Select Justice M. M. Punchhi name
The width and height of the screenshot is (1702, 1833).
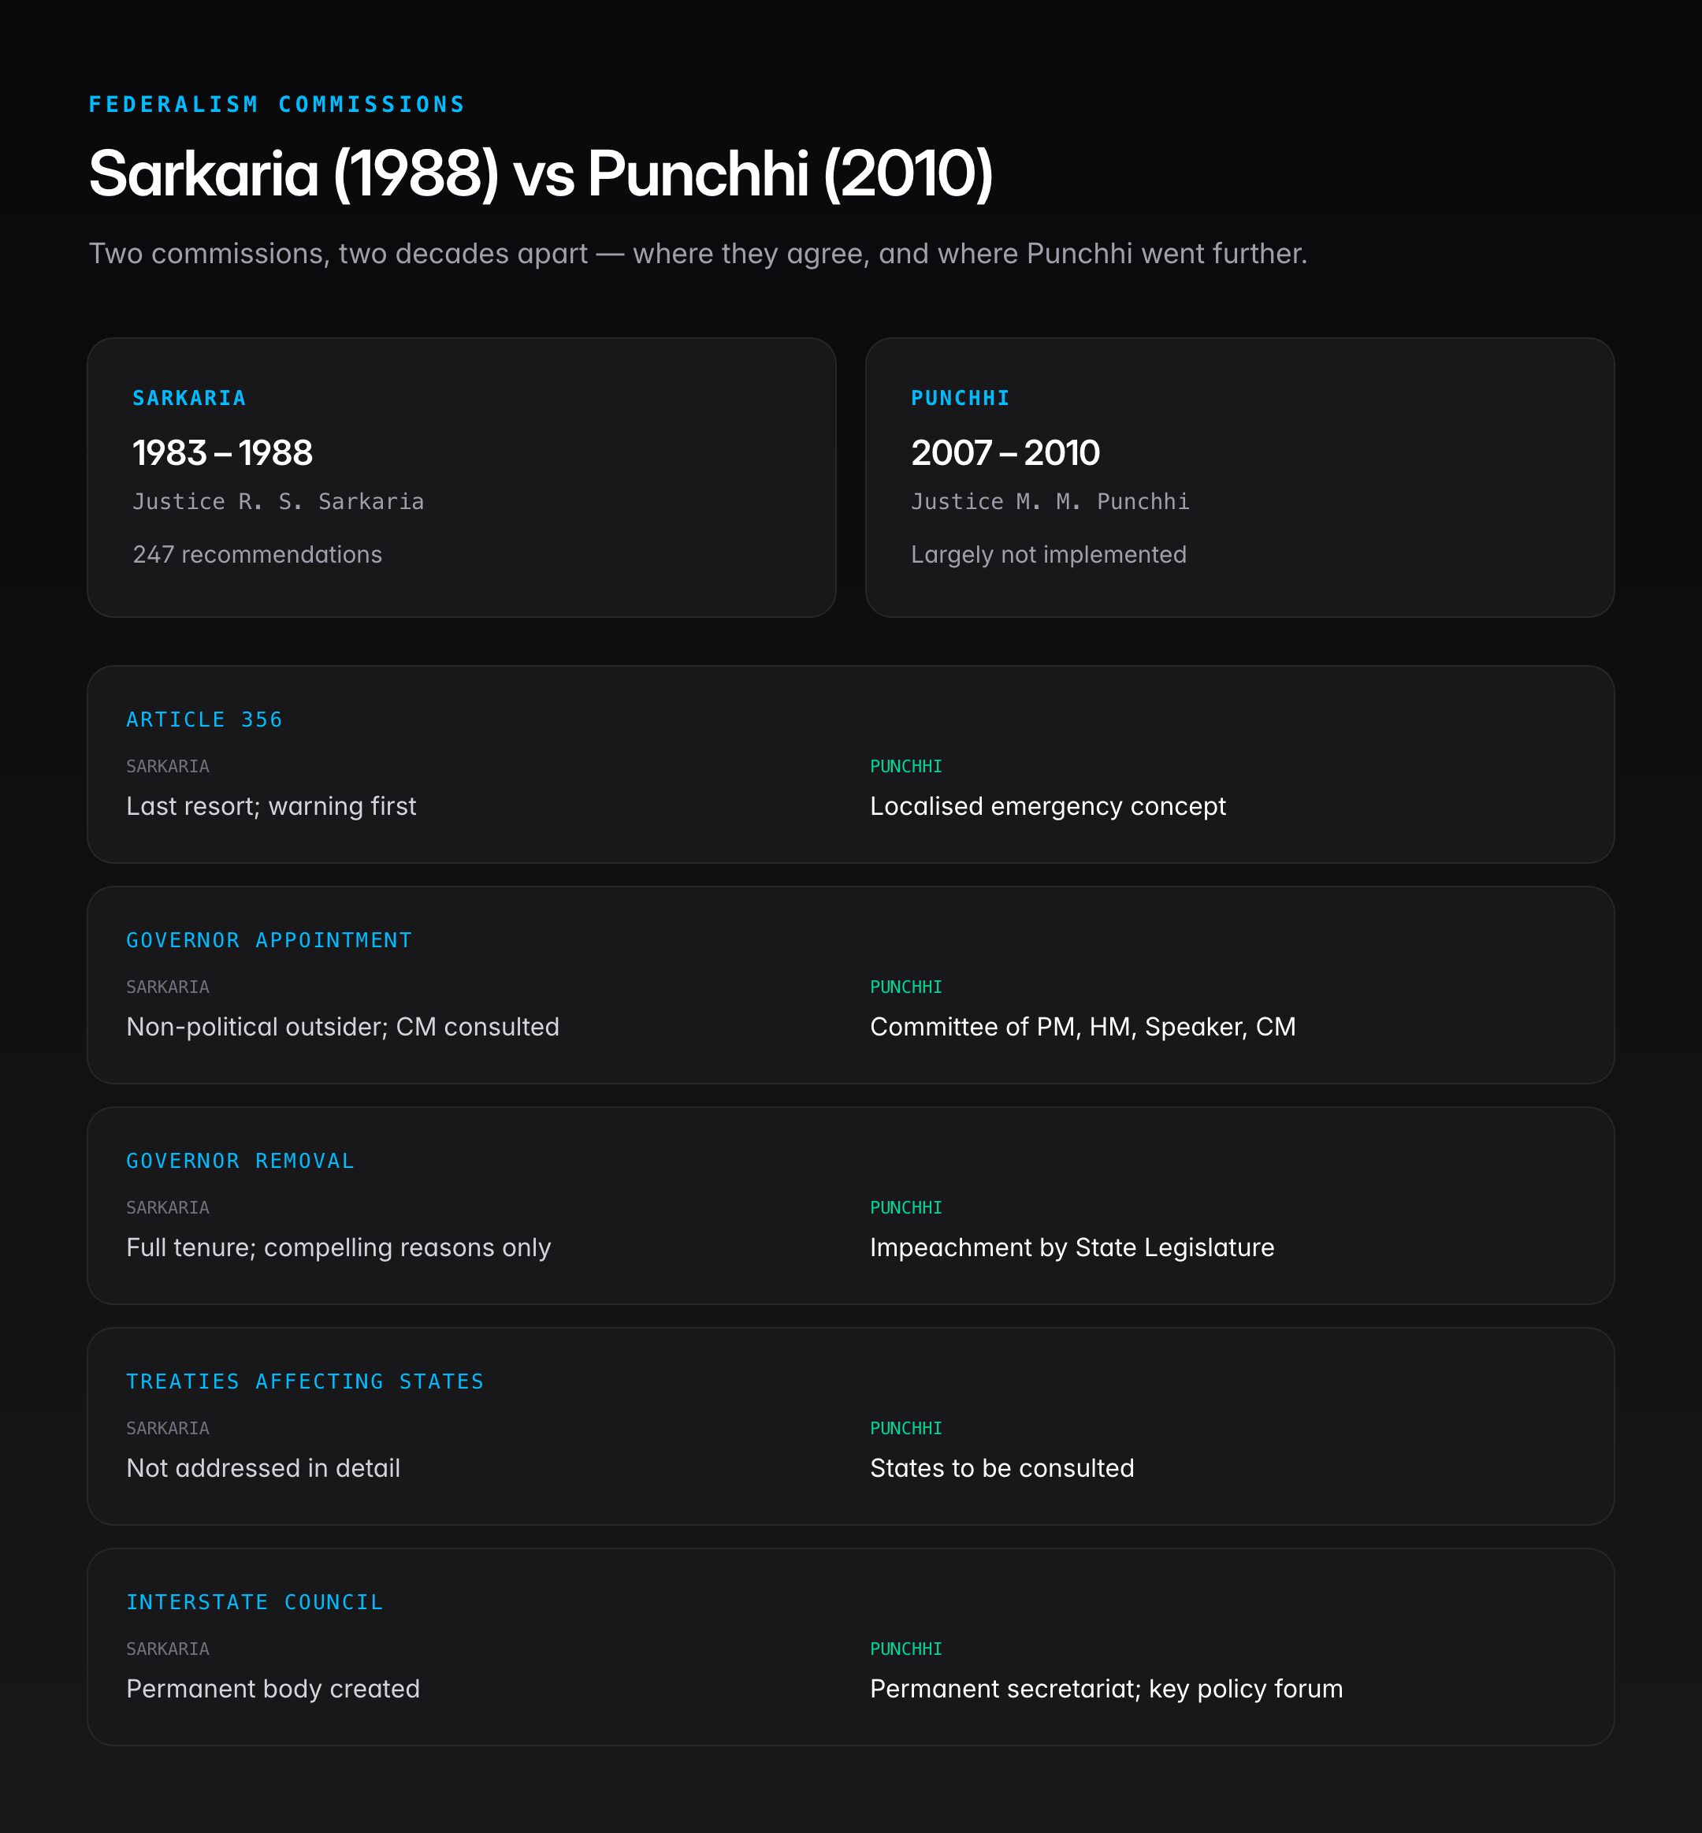click(1050, 501)
